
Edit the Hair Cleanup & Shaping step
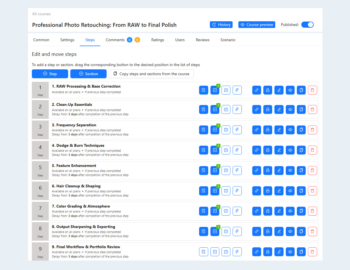279,191
